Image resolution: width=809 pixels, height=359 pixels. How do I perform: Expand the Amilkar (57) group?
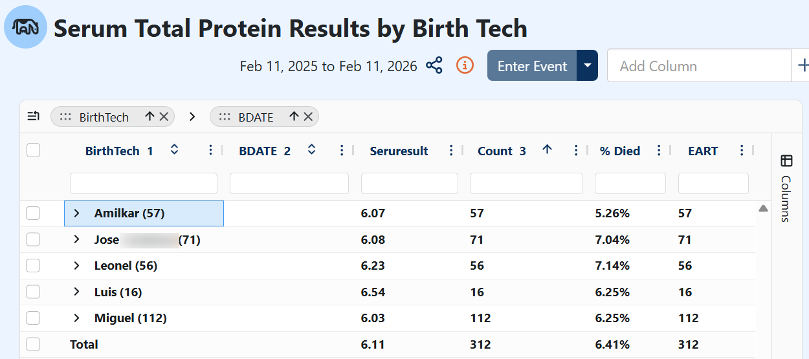76,213
